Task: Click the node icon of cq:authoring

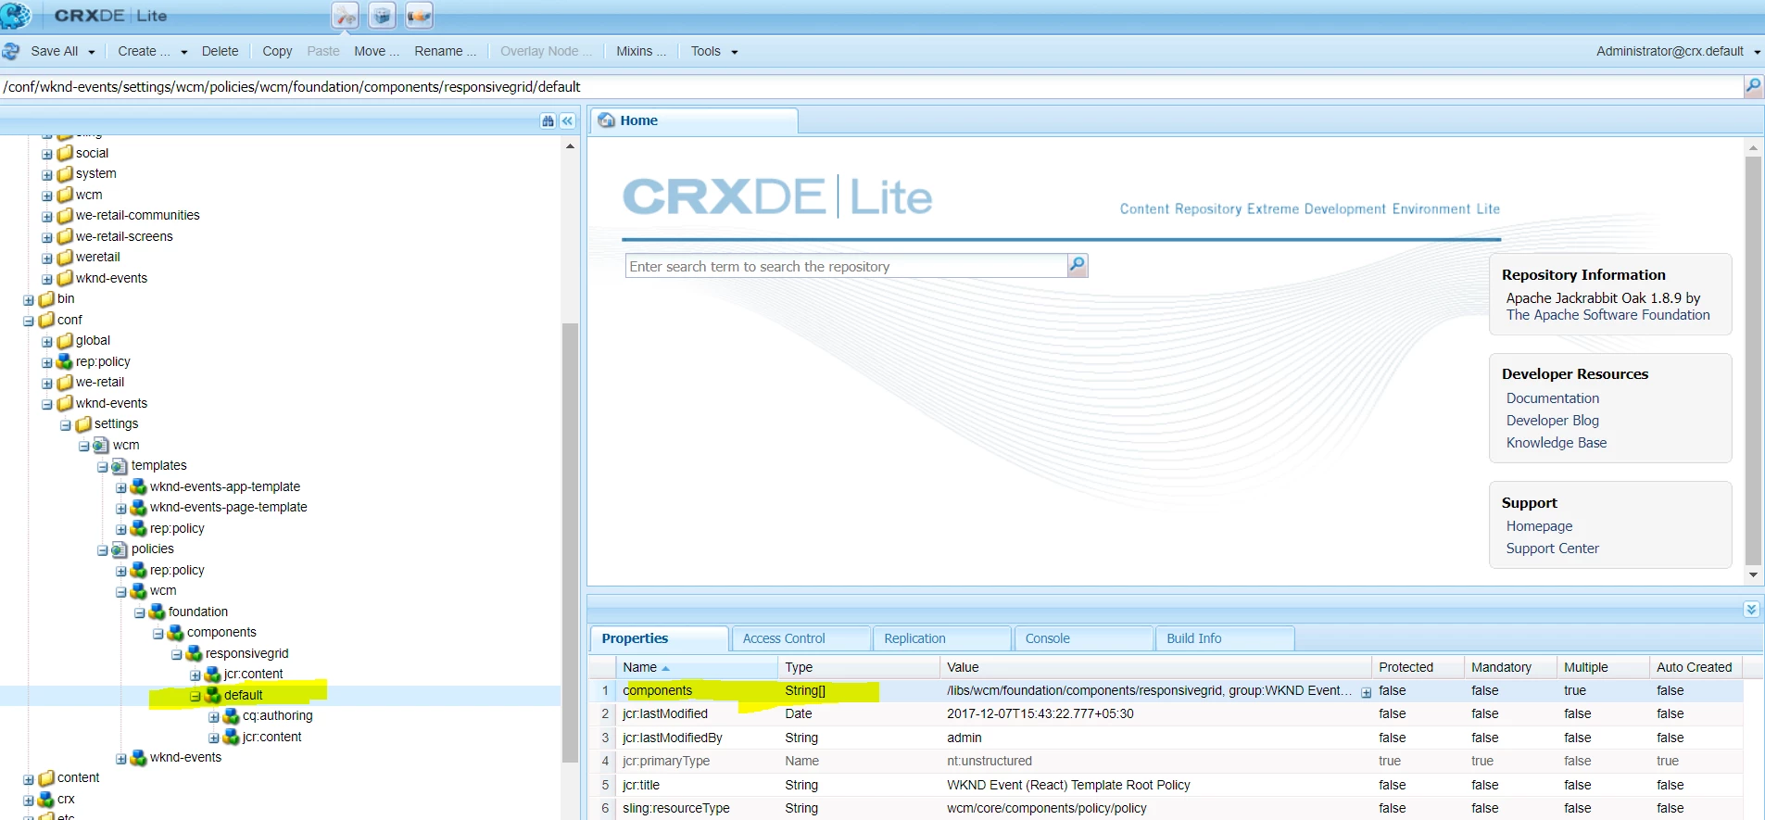Action: point(232,716)
